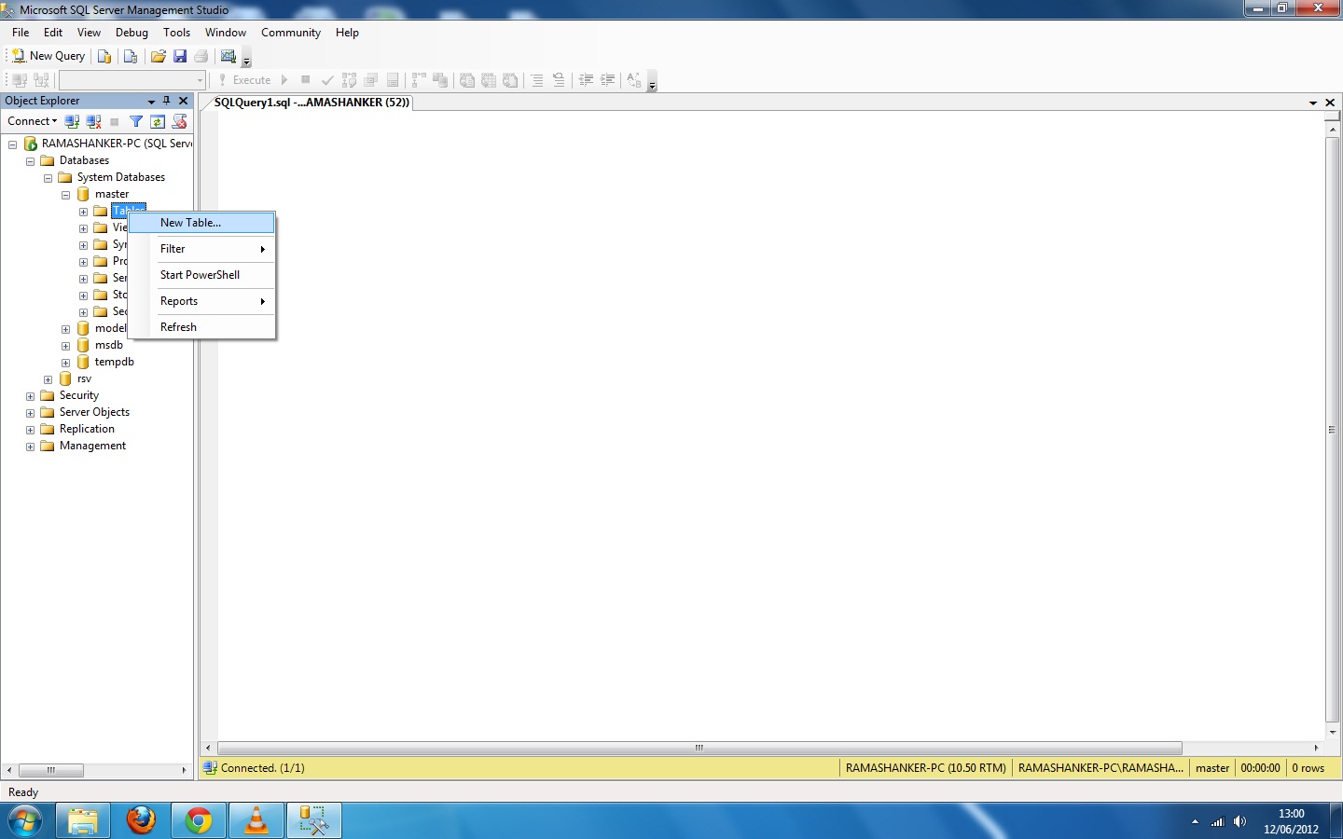Specify Values for Template Parameters icon
The image size is (1343, 839).
634,80
